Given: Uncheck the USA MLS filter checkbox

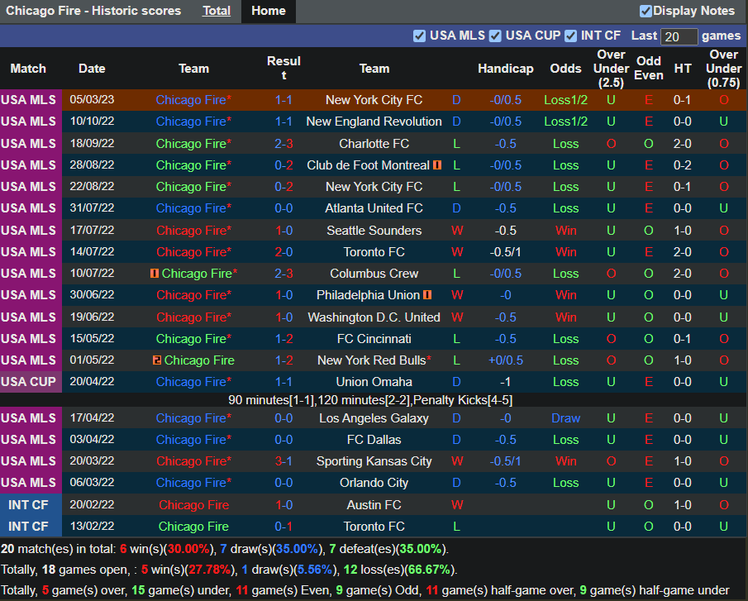Looking at the screenshot, I should (419, 36).
